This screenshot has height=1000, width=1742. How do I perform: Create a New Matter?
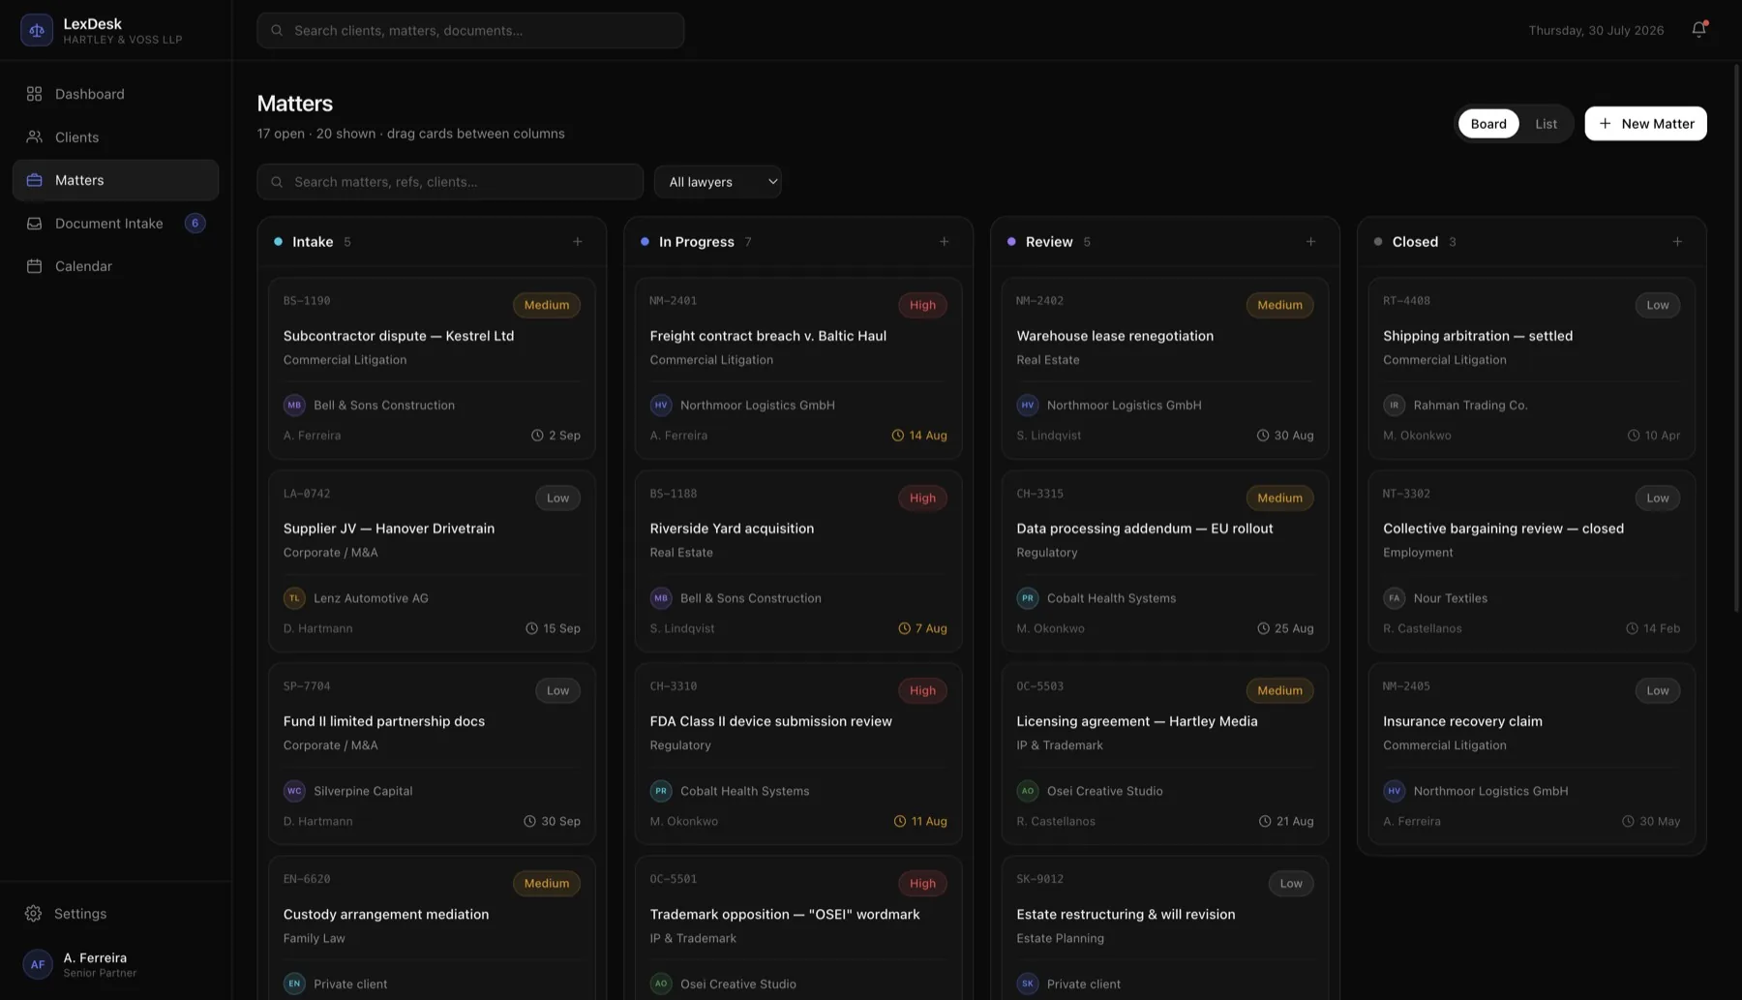point(1645,124)
